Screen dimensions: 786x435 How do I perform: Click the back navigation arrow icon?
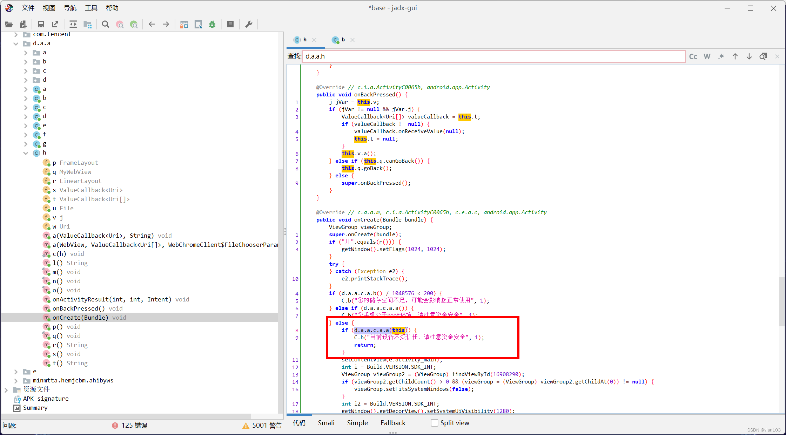coord(152,25)
